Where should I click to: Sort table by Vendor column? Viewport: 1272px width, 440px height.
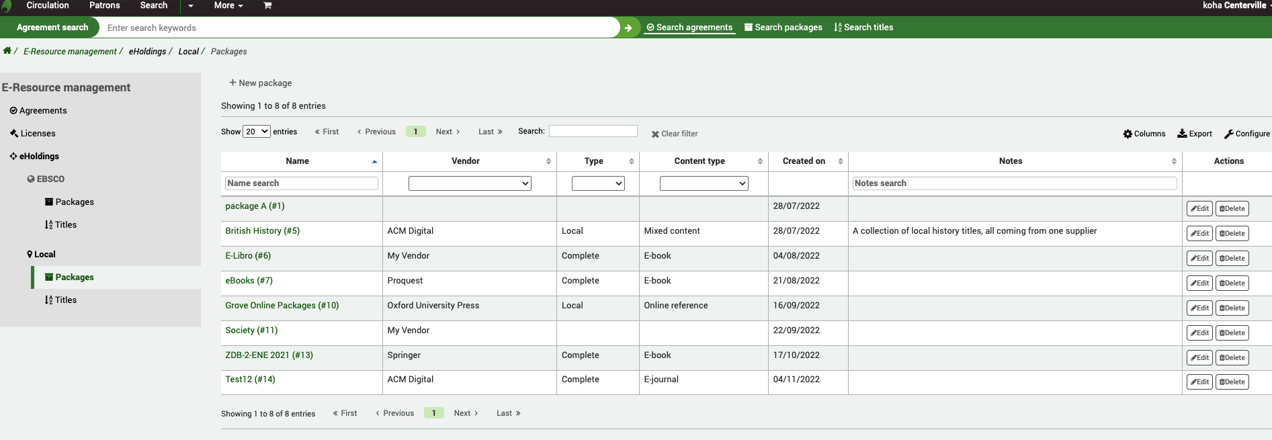pos(466,161)
